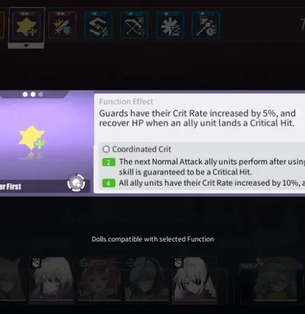Select the yellow star heal function icon
305x314 pixels.
tap(26, 26)
